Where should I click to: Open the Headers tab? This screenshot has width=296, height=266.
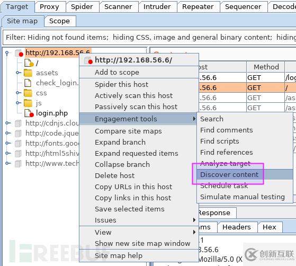[237, 227]
